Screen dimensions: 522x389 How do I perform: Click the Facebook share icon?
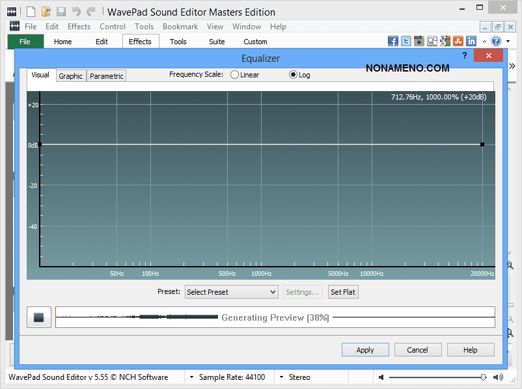[x=393, y=41]
